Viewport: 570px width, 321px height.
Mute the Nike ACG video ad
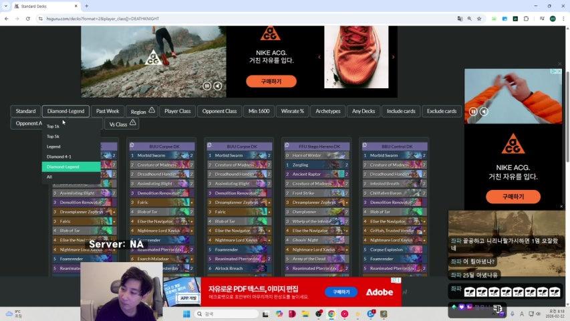click(217, 86)
